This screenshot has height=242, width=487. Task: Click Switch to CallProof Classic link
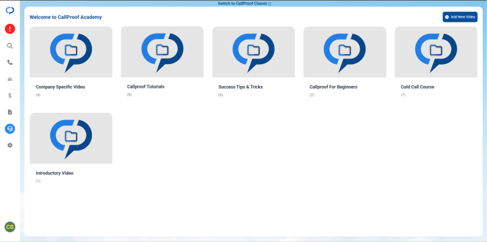(245, 4)
